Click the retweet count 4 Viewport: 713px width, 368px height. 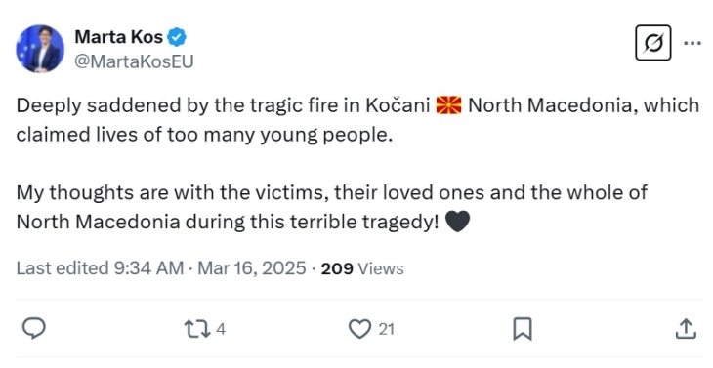coord(221,329)
